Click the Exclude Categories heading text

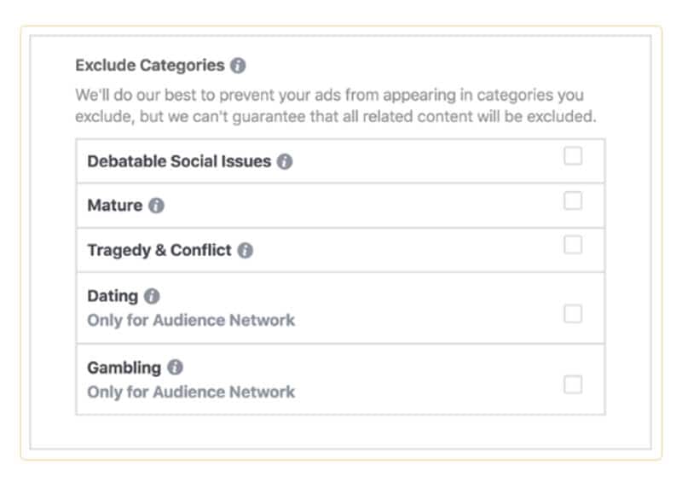pos(150,66)
